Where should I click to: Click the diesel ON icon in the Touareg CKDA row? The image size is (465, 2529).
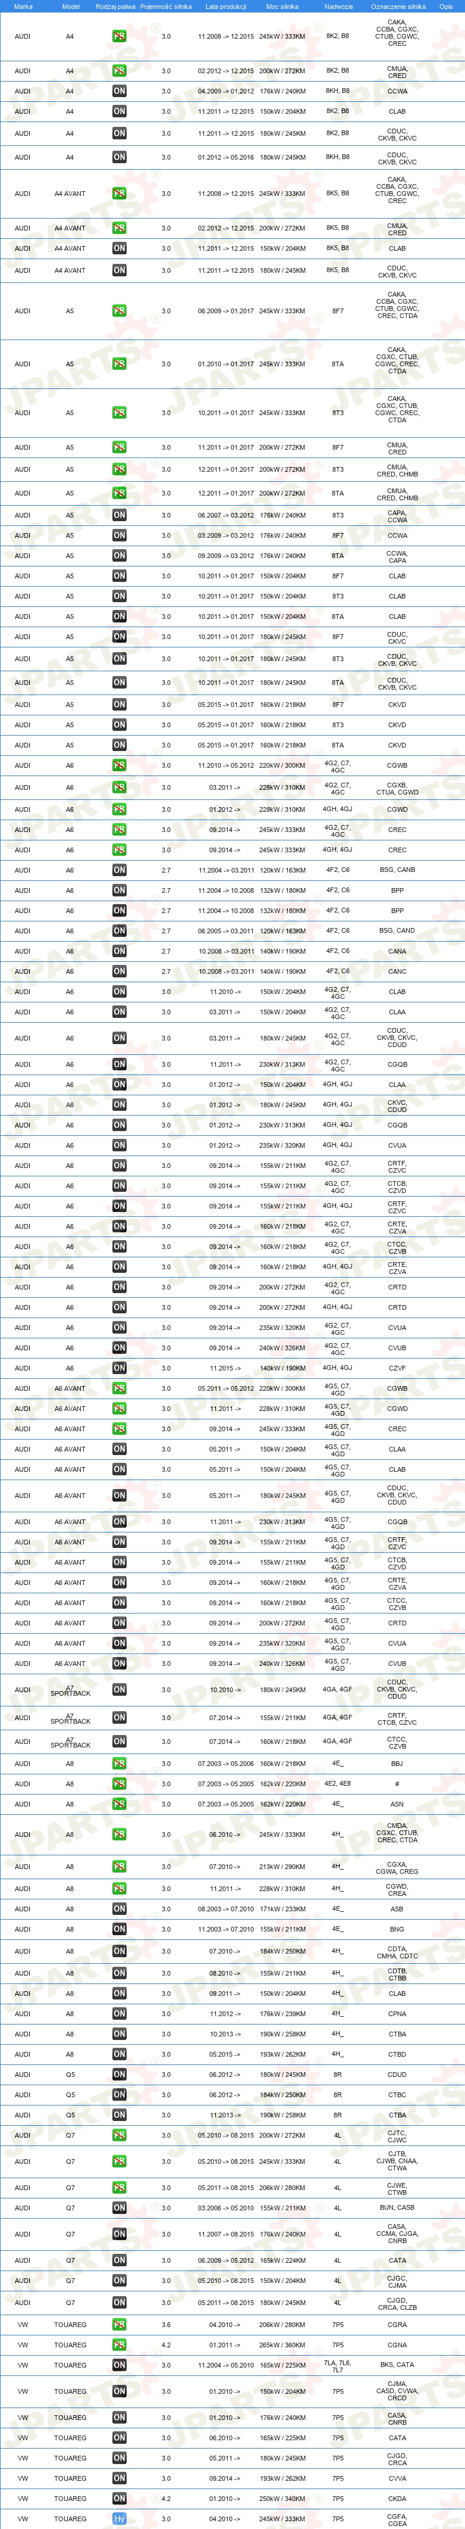pos(119,2499)
